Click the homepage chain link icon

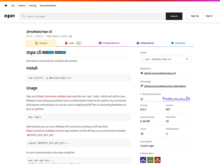click(142, 86)
